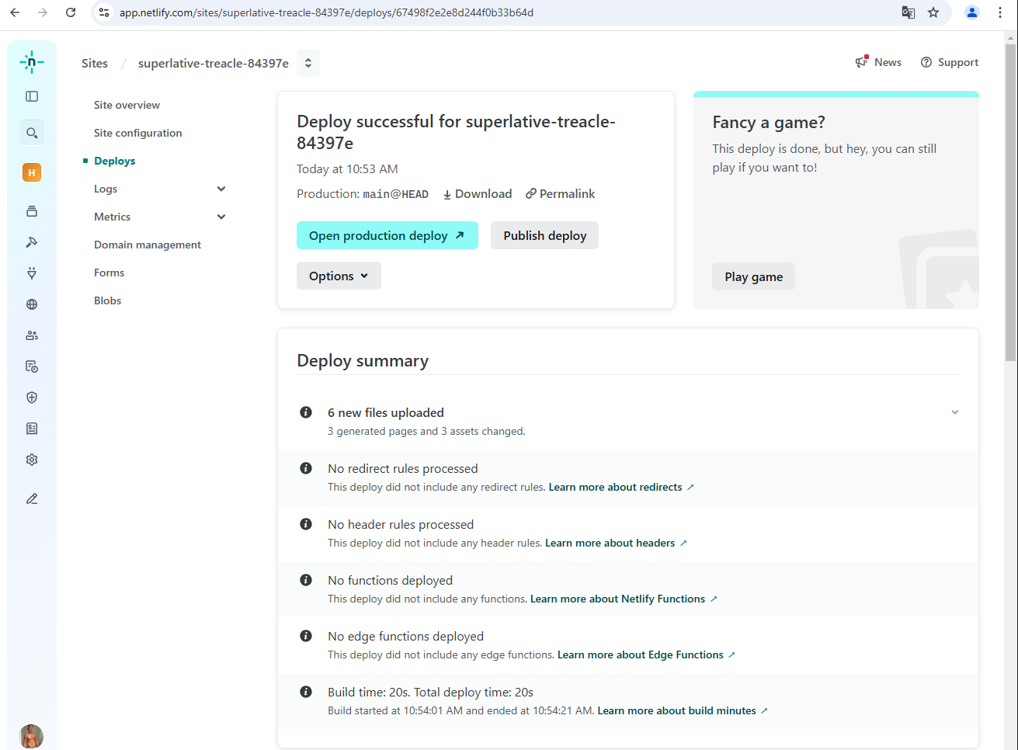
Task: Expand the Logs submenu chevron
Action: (221, 189)
